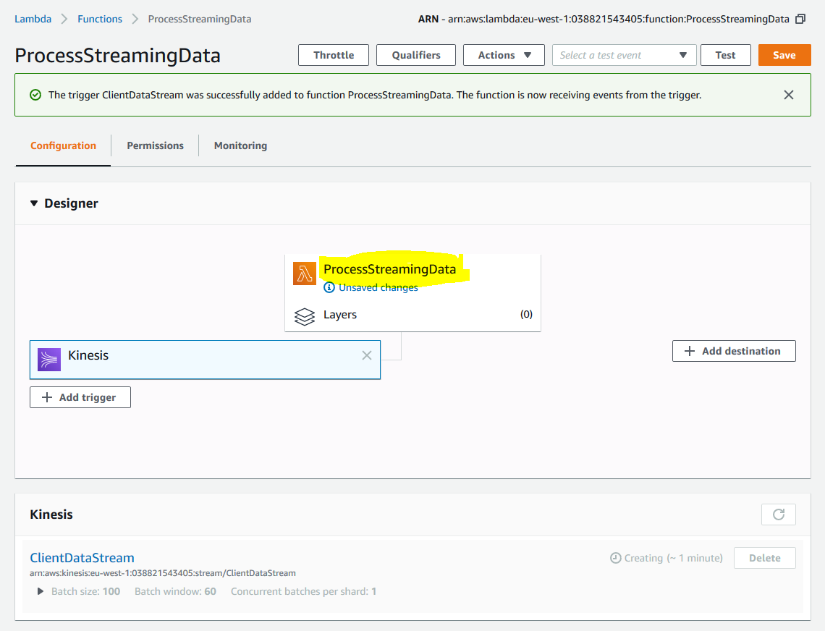Expand the ClientDataStream batch details

tap(41, 591)
